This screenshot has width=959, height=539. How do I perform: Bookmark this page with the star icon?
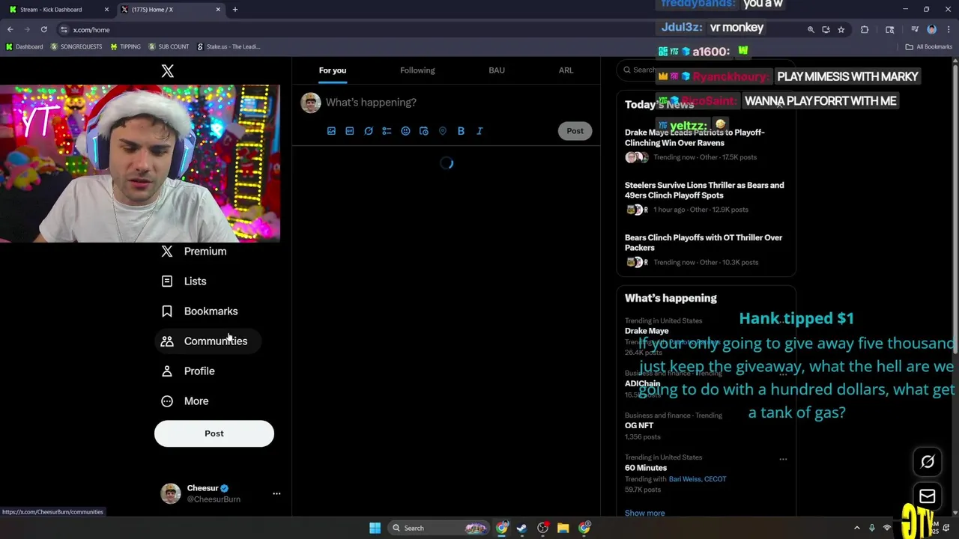click(841, 29)
